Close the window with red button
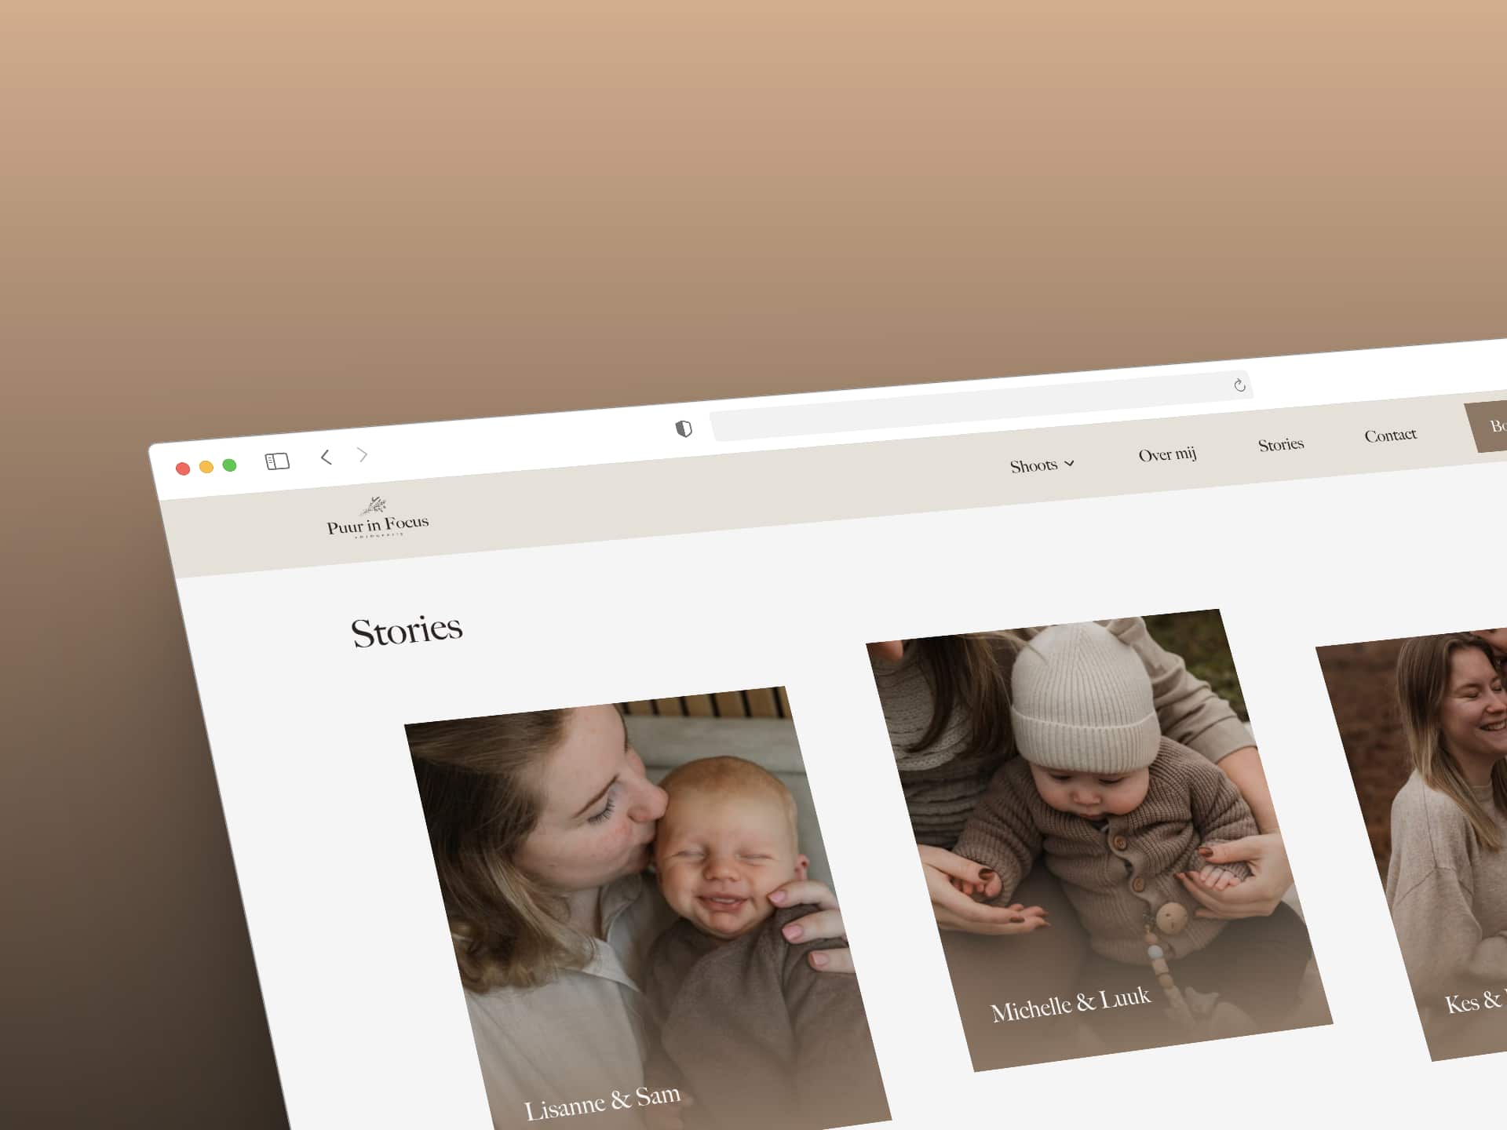Screen dimensions: 1507x1130 [x=183, y=468]
